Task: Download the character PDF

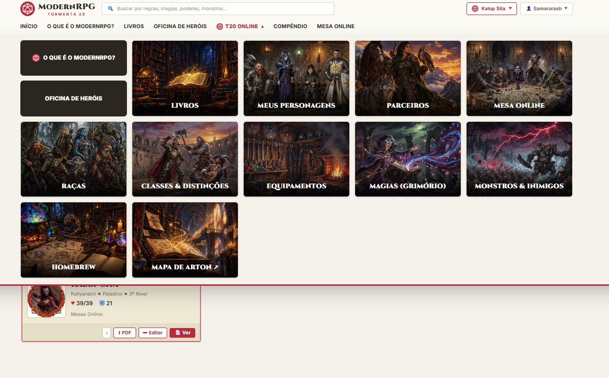Action: tap(125, 333)
